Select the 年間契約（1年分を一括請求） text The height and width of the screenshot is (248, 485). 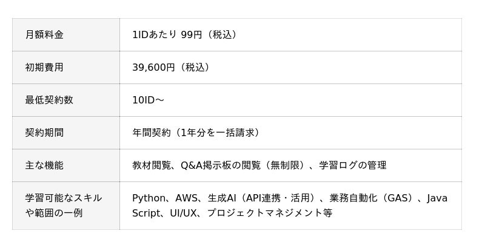click(200, 132)
